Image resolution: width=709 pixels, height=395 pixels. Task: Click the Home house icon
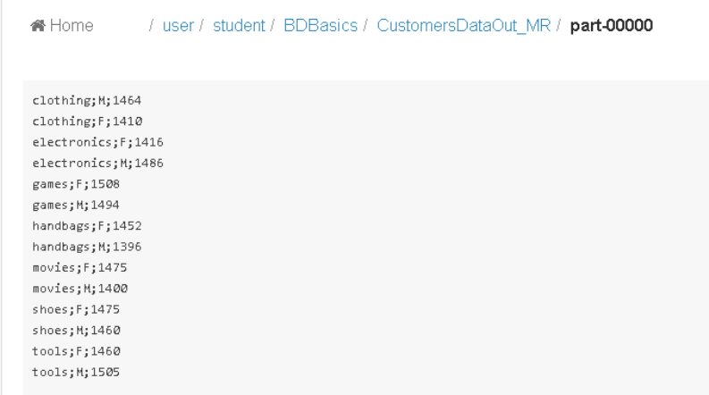click(x=38, y=26)
